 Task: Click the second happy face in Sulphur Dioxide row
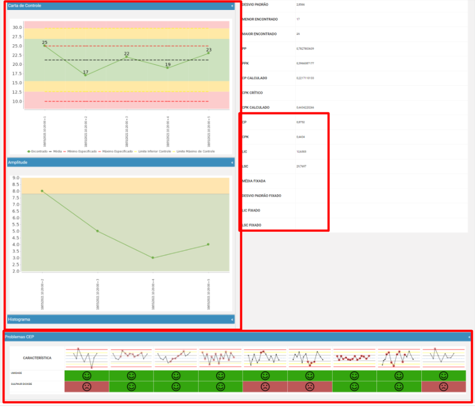click(175, 387)
